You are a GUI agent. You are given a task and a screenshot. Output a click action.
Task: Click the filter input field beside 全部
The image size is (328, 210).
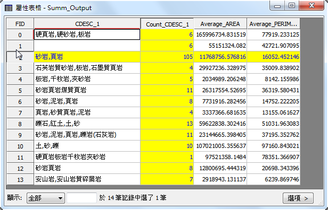pyautogui.click(x=81, y=198)
